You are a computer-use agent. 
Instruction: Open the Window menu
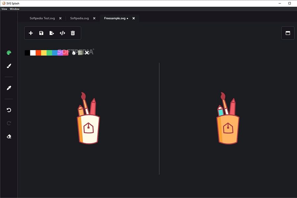point(14,9)
